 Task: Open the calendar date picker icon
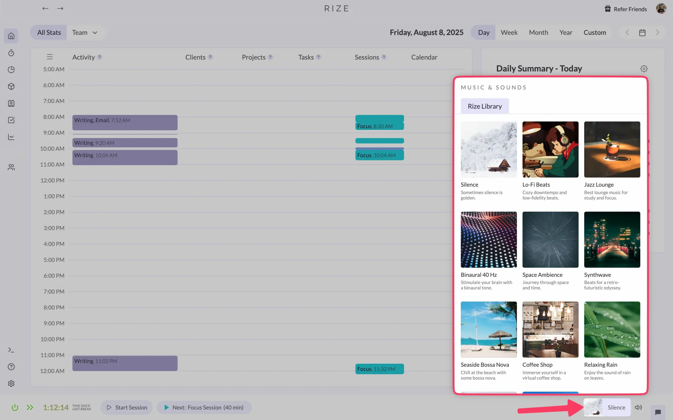coord(642,33)
